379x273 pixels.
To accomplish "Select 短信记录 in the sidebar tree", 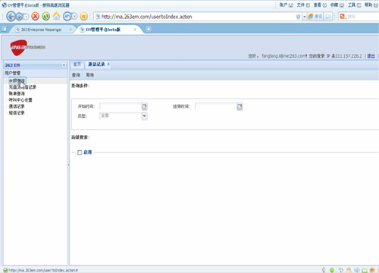I will [17, 113].
